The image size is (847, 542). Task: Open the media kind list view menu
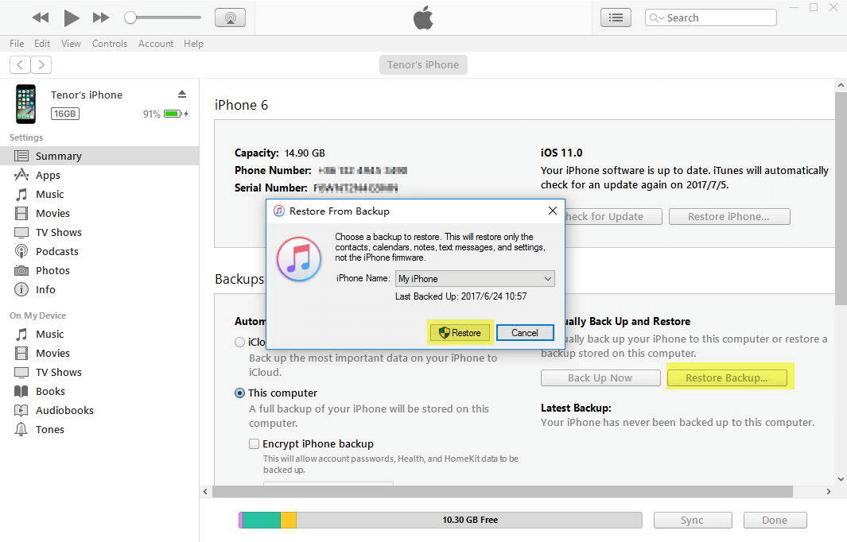pos(616,17)
